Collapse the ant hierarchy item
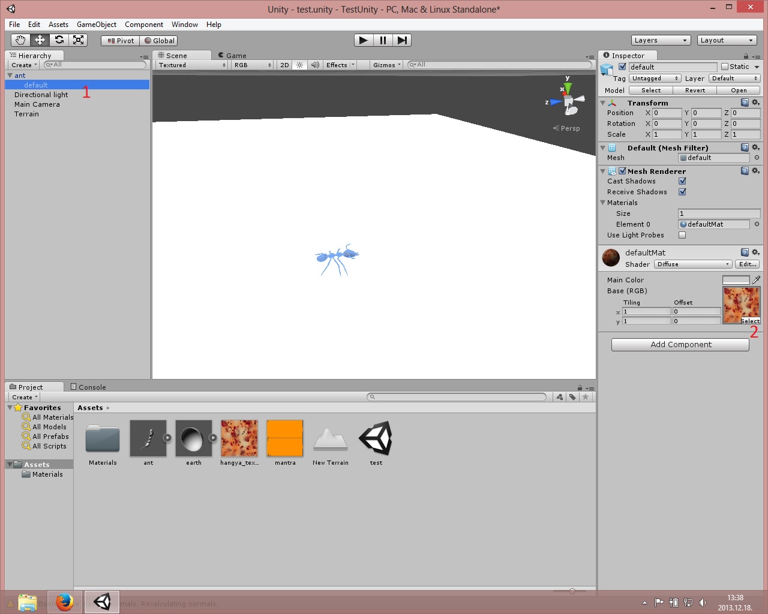 pos(10,76)
